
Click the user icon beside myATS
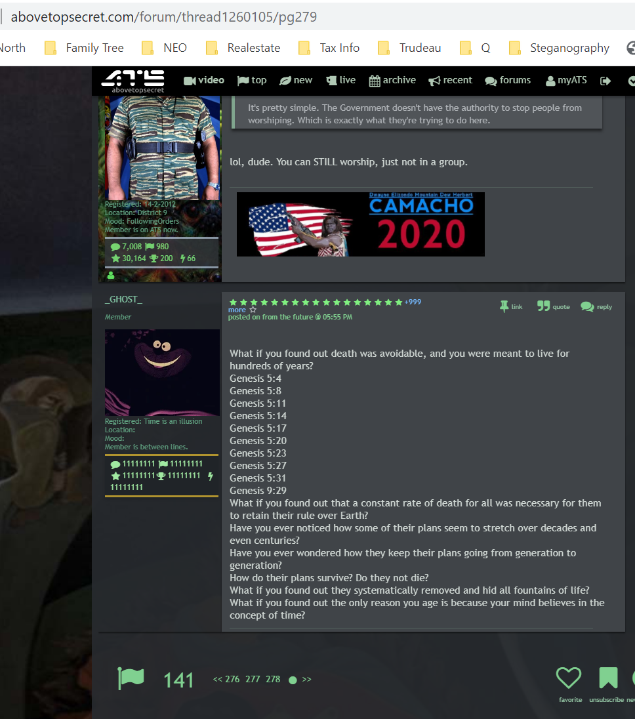pyautogui.click(x=550, y=81)
